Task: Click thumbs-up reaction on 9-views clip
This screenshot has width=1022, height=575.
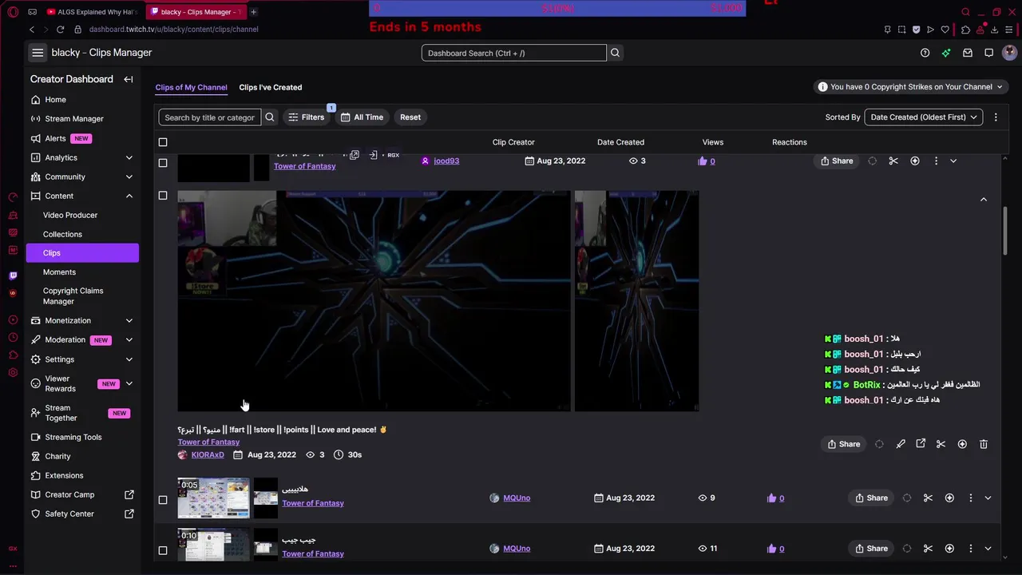Action: point(771,498)
